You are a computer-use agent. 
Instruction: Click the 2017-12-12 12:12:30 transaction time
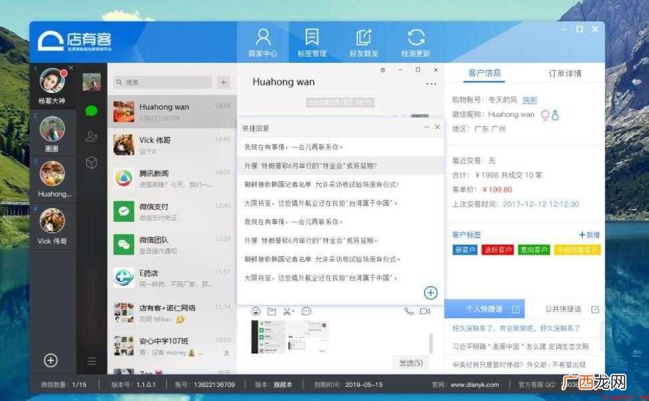tap(541, 204)
